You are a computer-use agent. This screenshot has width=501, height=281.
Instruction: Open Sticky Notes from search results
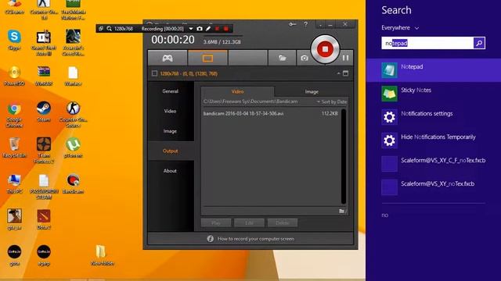[x=434, y=94]
